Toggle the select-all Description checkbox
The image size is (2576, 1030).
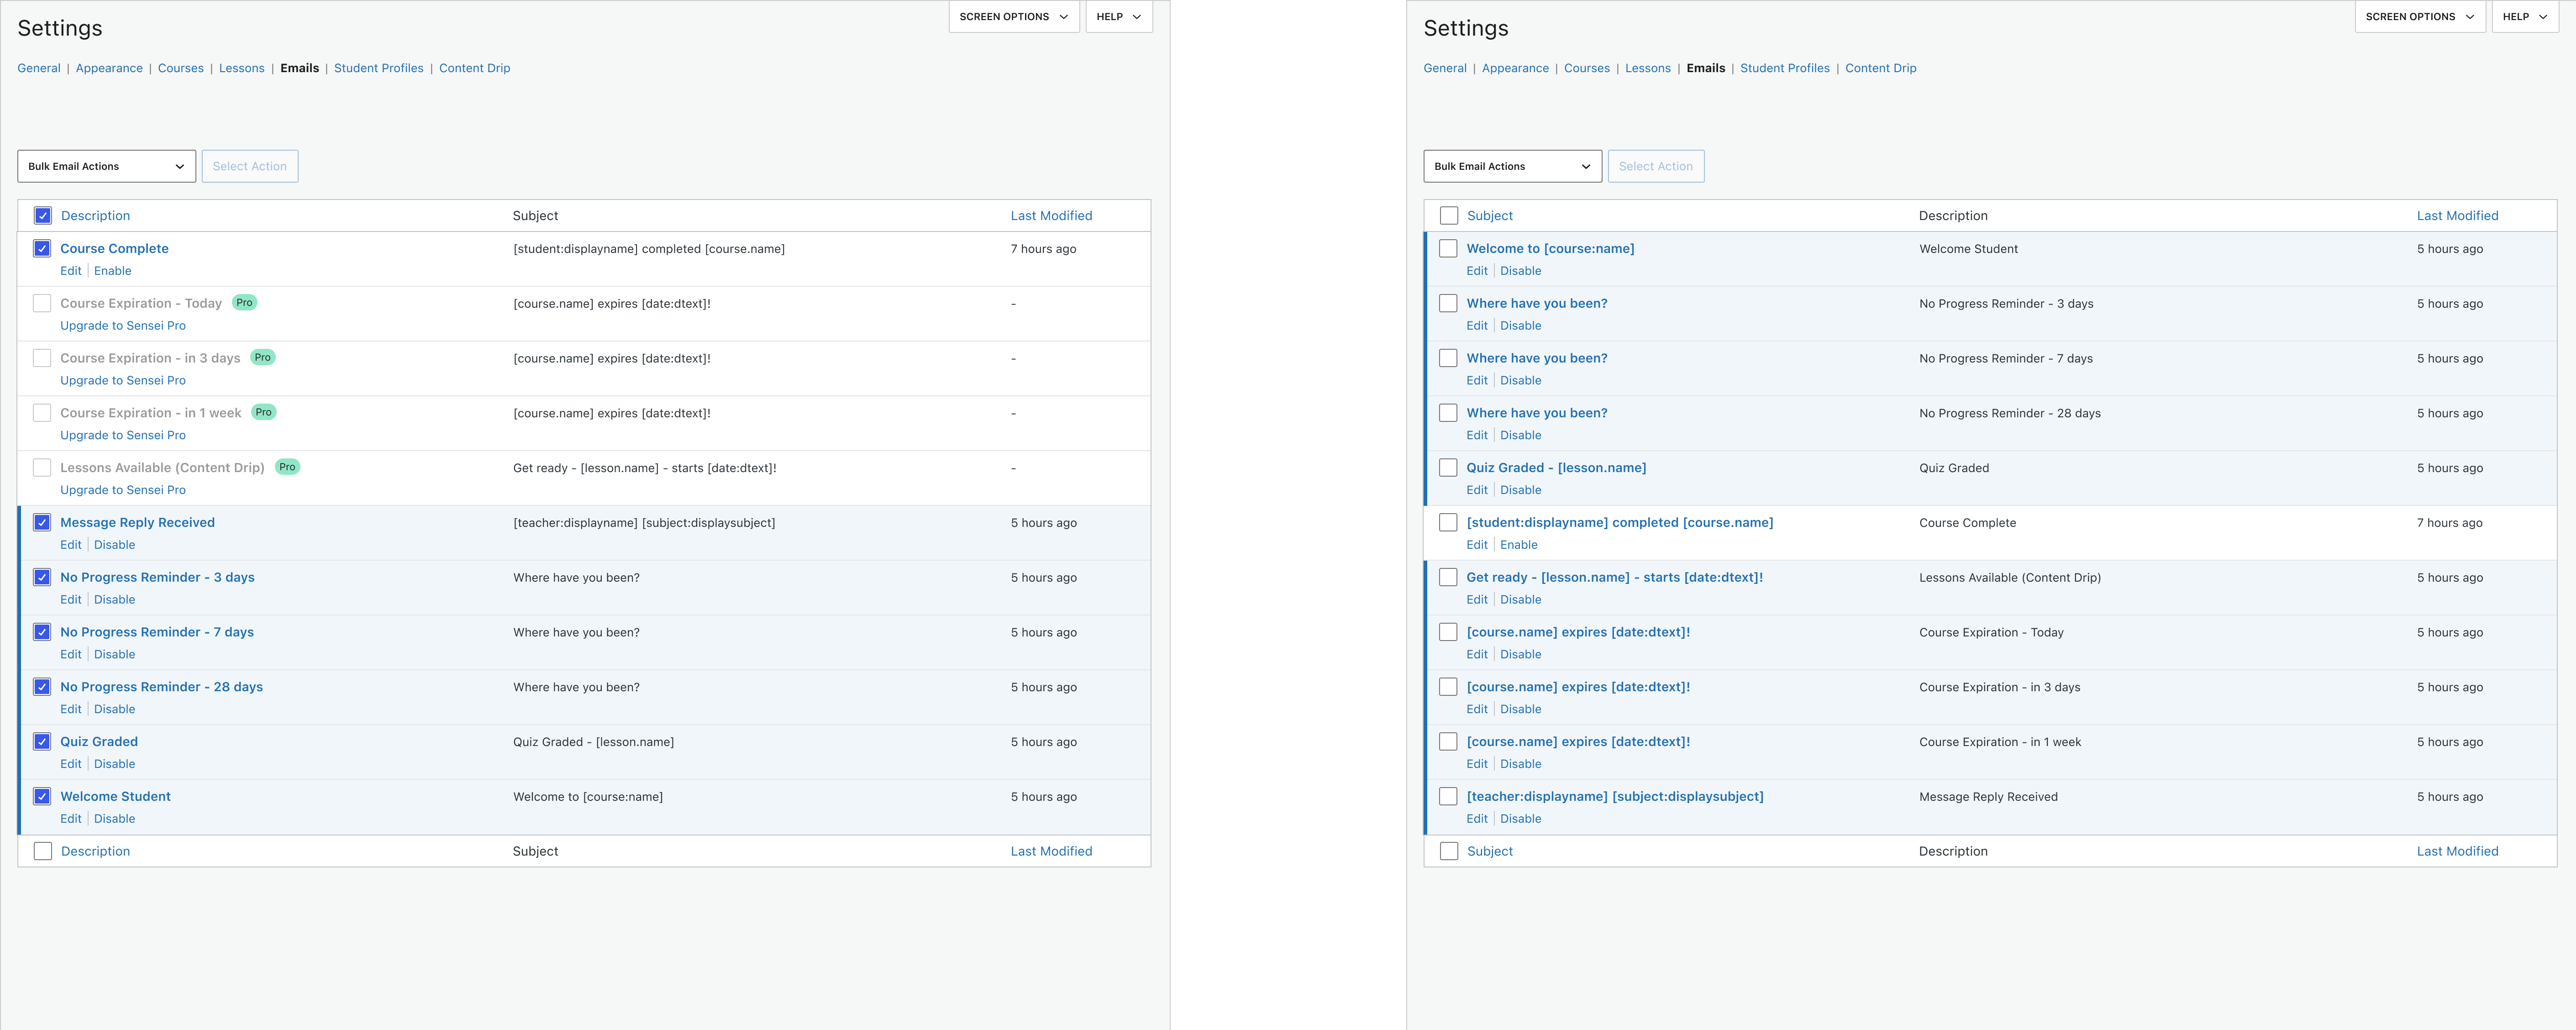click(x=42, y=215)
